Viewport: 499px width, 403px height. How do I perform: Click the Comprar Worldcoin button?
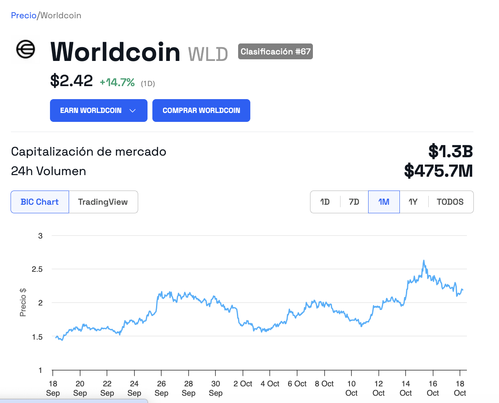(x=201, y=110)
